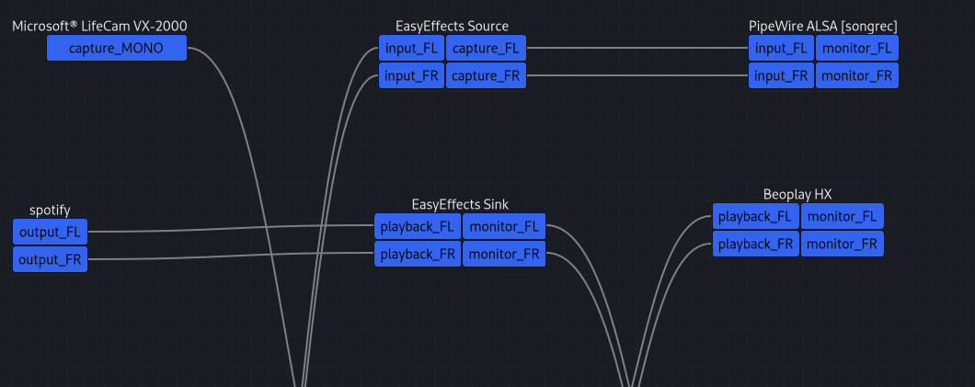Select the spotify node title
This screenshot has height=387, width=975.
pos(50,210)
